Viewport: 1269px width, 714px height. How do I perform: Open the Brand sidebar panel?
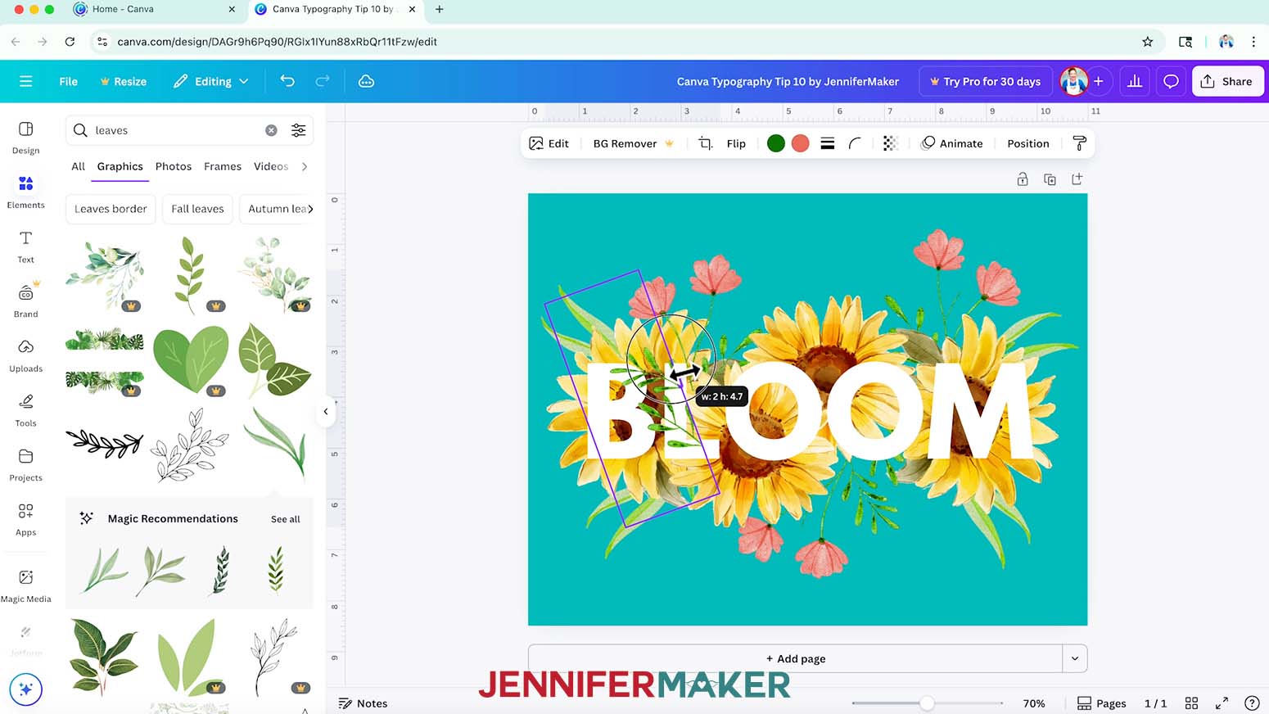(x=25, y=301)
